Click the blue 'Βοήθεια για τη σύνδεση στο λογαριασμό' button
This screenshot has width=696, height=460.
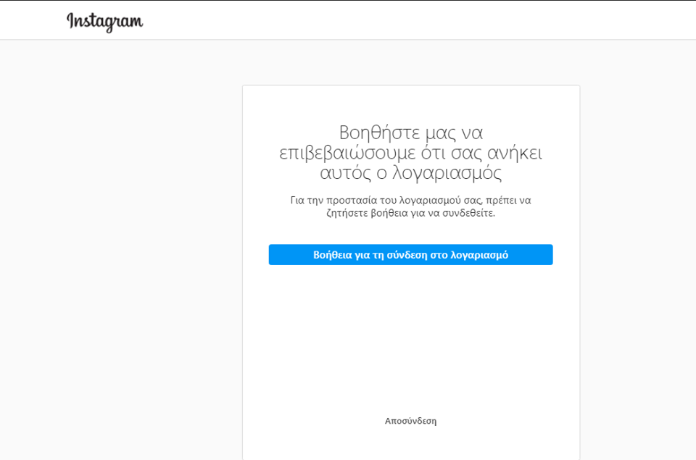[410, 254]
